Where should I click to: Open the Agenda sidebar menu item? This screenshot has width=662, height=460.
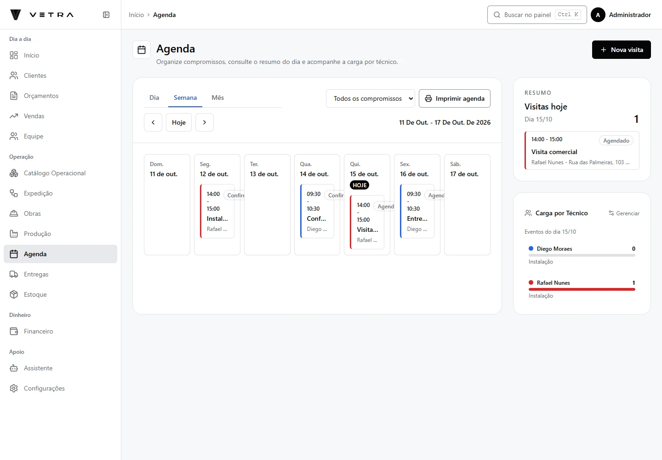[x=60, y=254]
